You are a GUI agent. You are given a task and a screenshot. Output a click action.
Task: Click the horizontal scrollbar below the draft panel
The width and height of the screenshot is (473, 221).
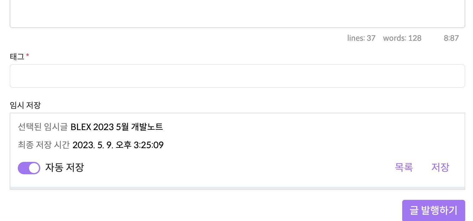pos(237,188)
